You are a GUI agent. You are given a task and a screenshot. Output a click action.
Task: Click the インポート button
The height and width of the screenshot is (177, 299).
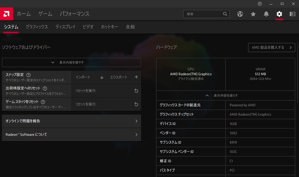90,78
